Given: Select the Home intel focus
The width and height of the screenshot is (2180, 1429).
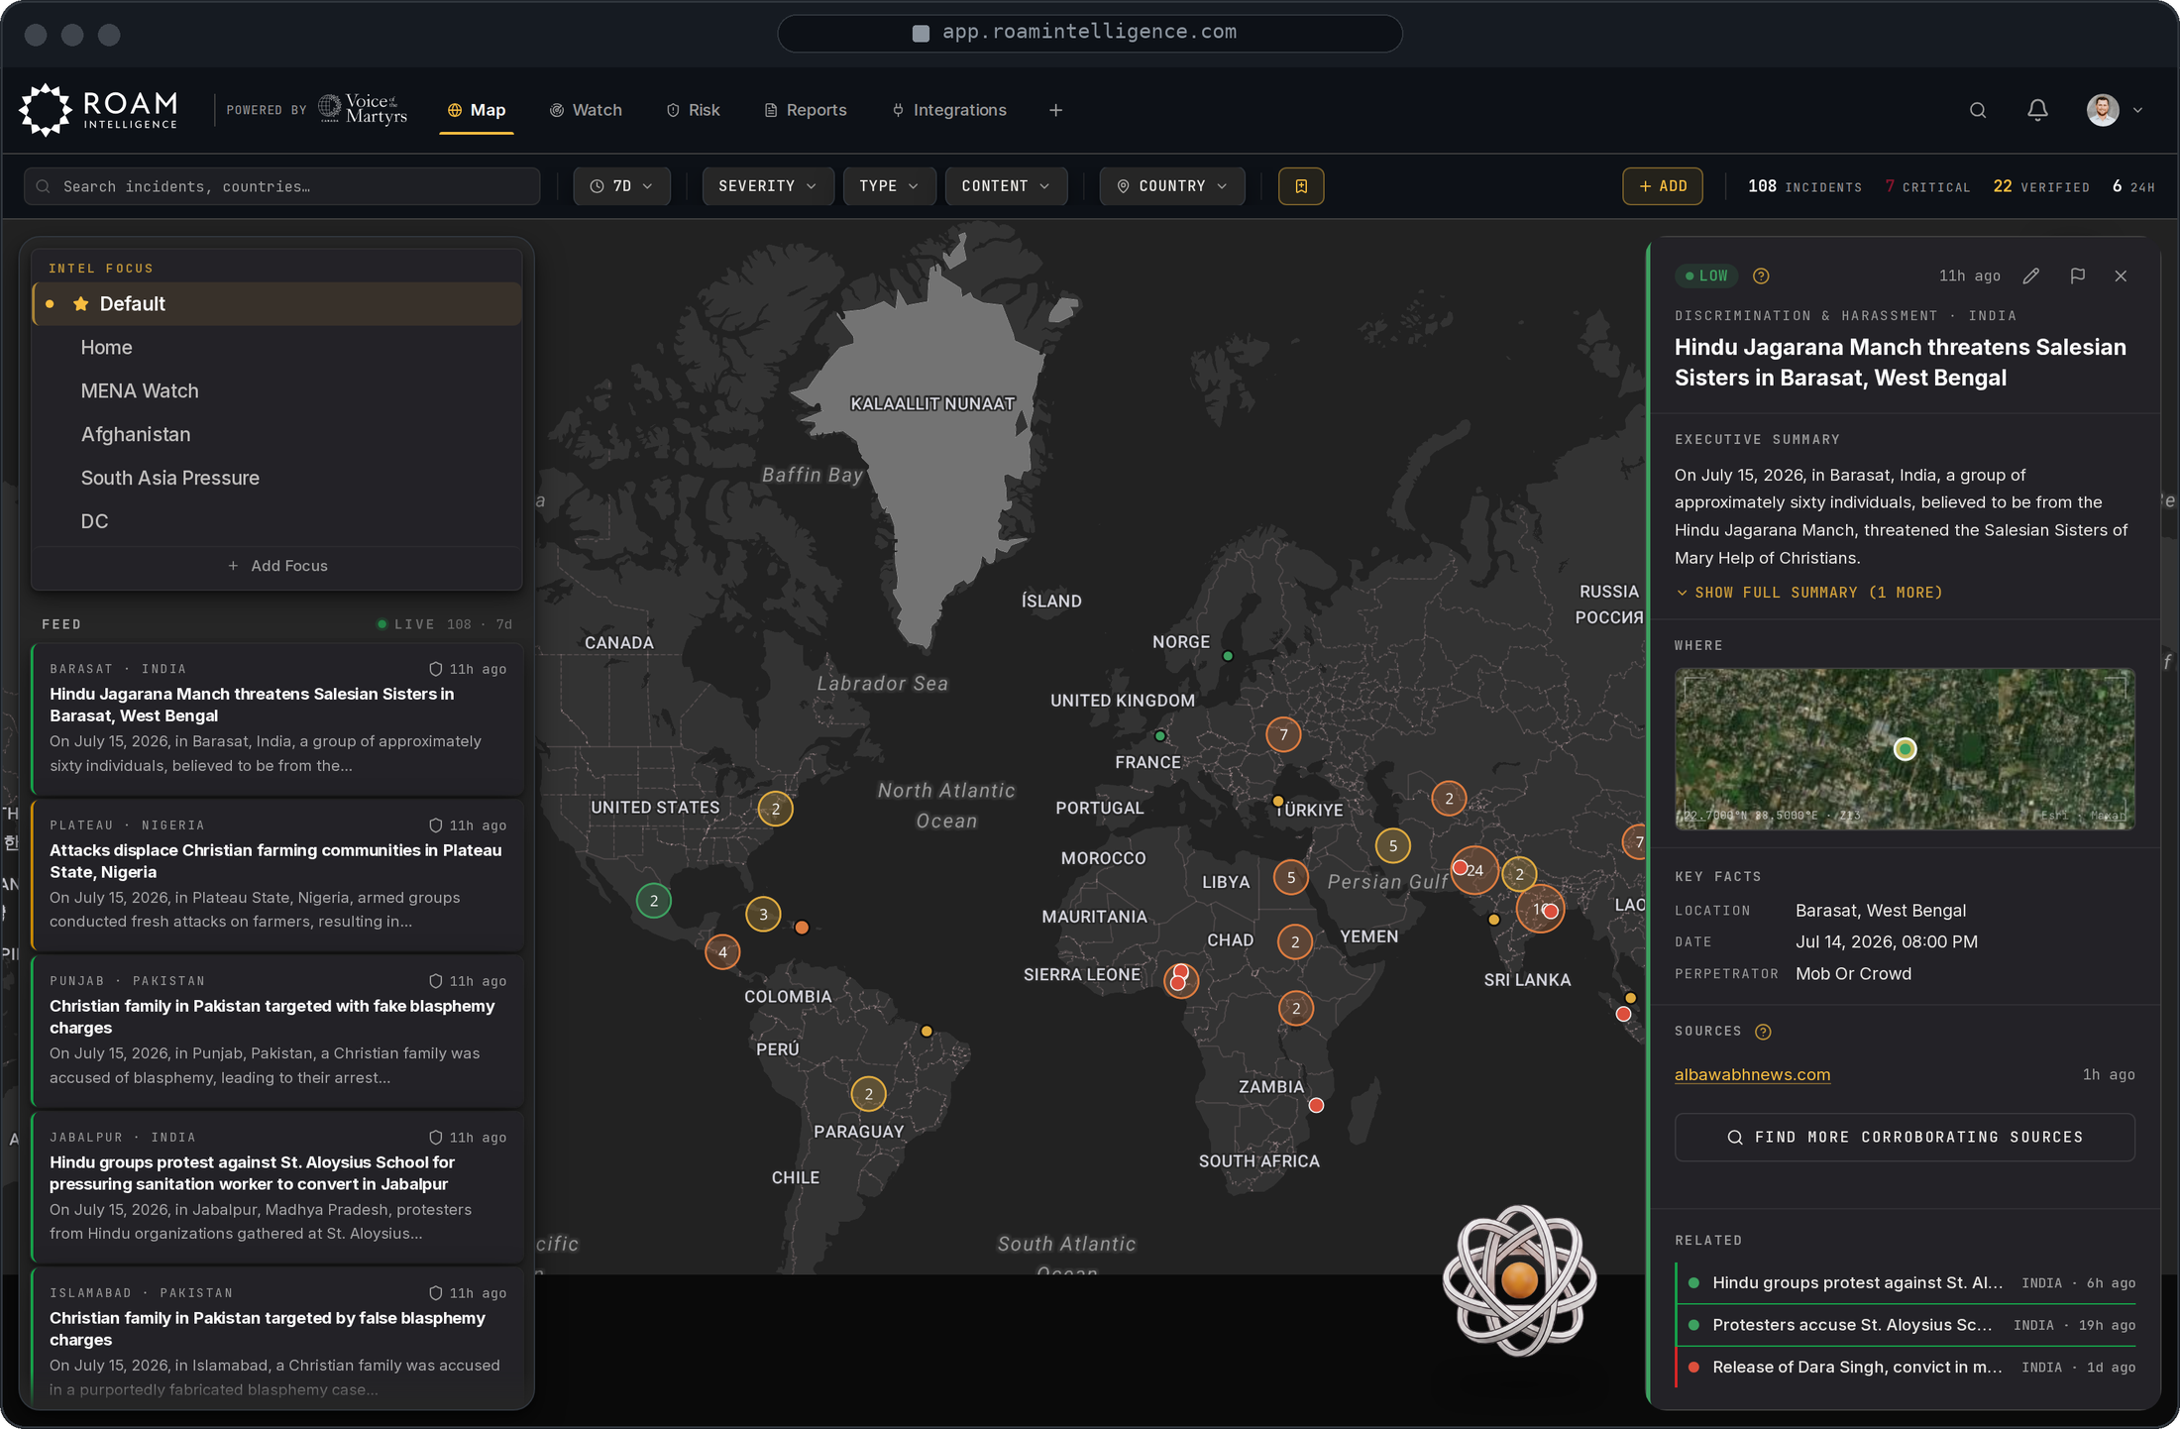Looking at the screenshot, I should (x=277, y=348).
